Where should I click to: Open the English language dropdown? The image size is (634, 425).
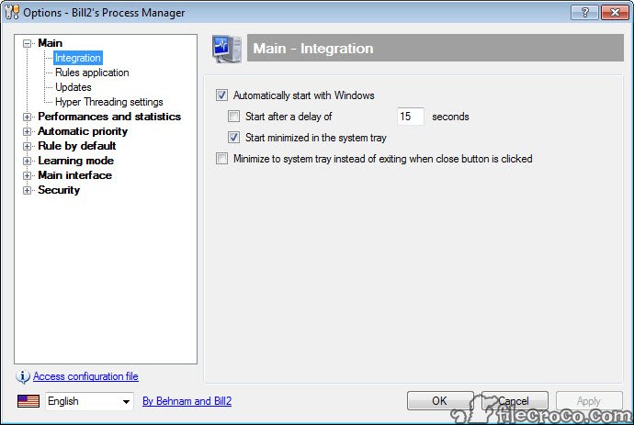click(x=89, y=401)
